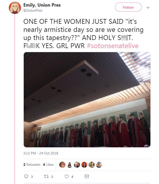Open last liker's avatar in the row
The image size is (159, 184).
coord(99,165)
